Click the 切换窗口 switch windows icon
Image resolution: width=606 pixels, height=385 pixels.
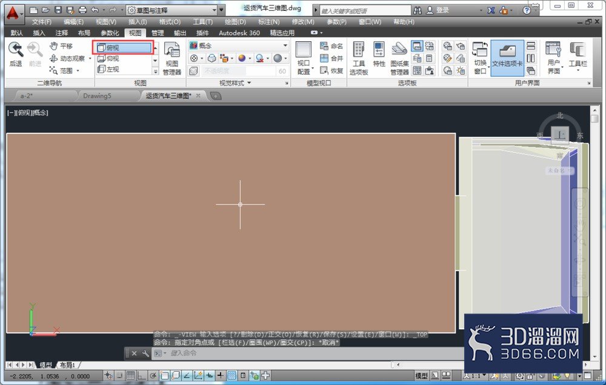click(x=480, y=58)
